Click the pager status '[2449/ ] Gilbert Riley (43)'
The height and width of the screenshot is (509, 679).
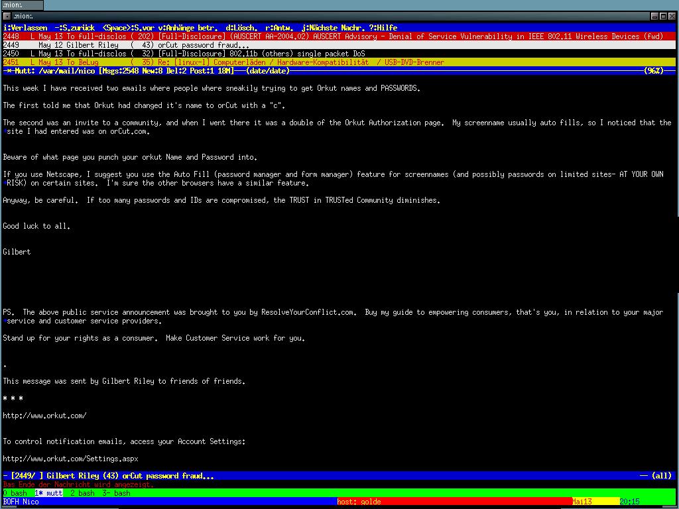click(61, 476)
